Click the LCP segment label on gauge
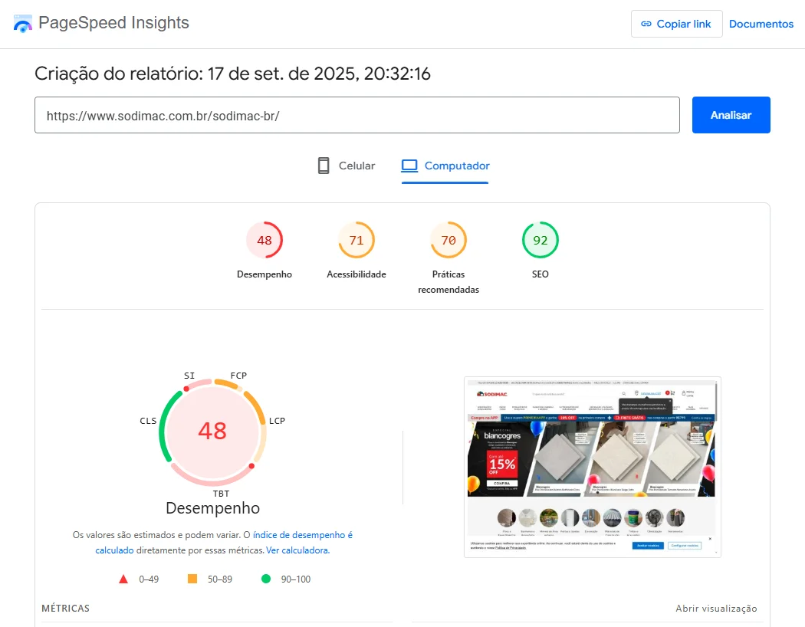This screenshot has width=805, height=627. pyautogui.click(x=277, y=421)
